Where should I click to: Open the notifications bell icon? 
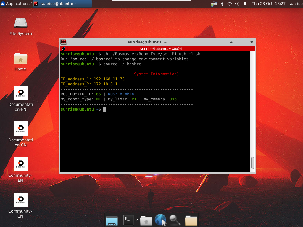tap(245, 4)
